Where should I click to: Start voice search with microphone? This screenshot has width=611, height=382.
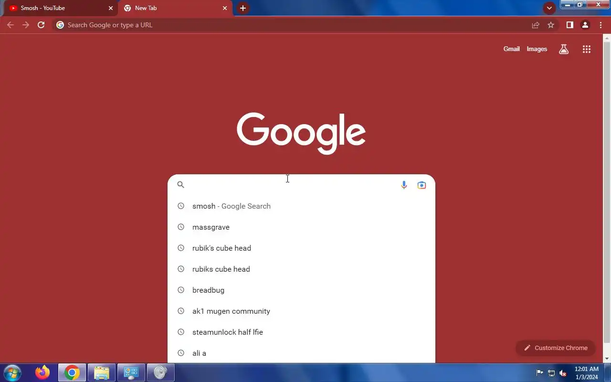(x=404, y=185)
